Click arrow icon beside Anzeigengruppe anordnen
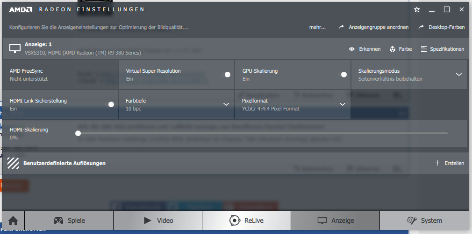 [x=341, y=27]
